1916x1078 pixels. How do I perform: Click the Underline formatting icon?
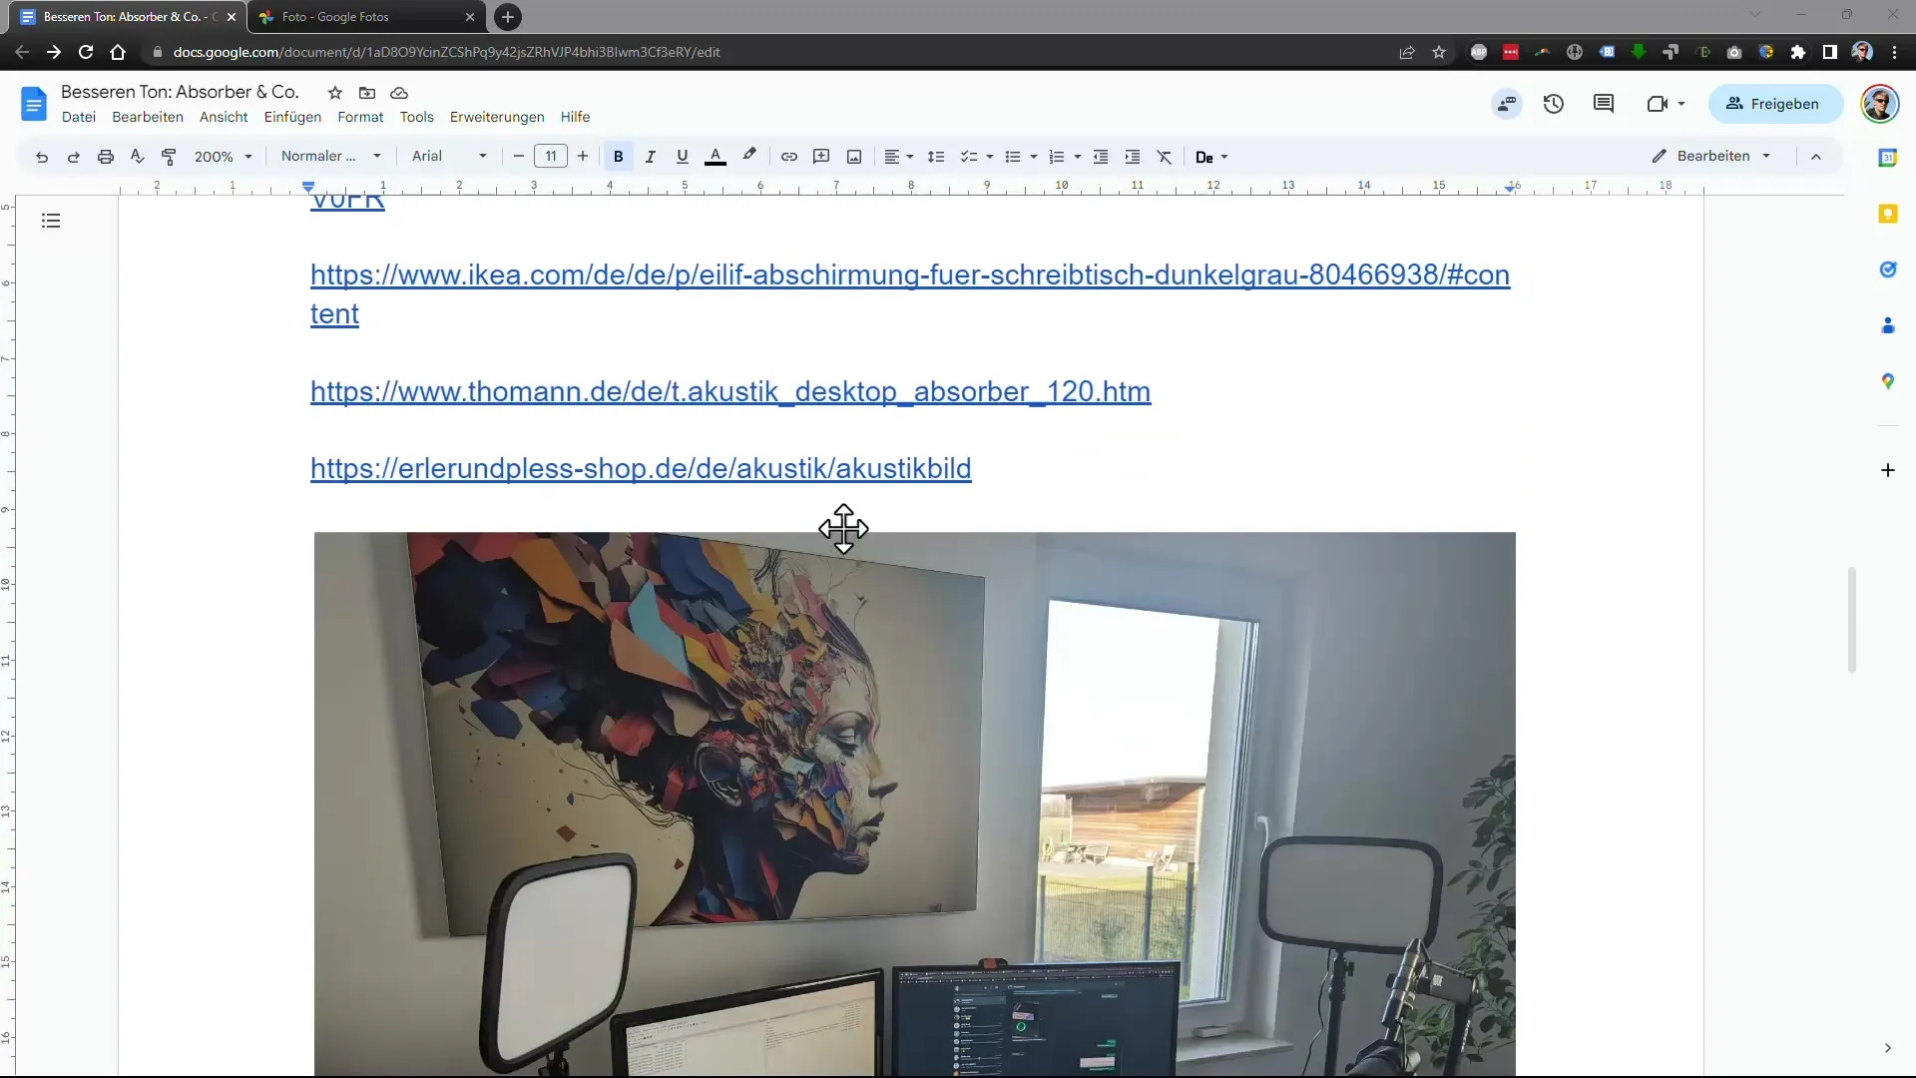point(685,157)
